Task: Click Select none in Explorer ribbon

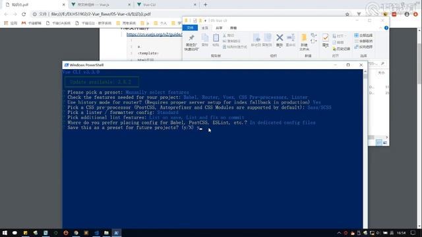Action: coord(363,41)
